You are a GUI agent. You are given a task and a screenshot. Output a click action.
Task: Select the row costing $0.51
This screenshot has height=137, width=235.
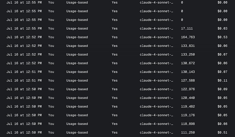117,133
